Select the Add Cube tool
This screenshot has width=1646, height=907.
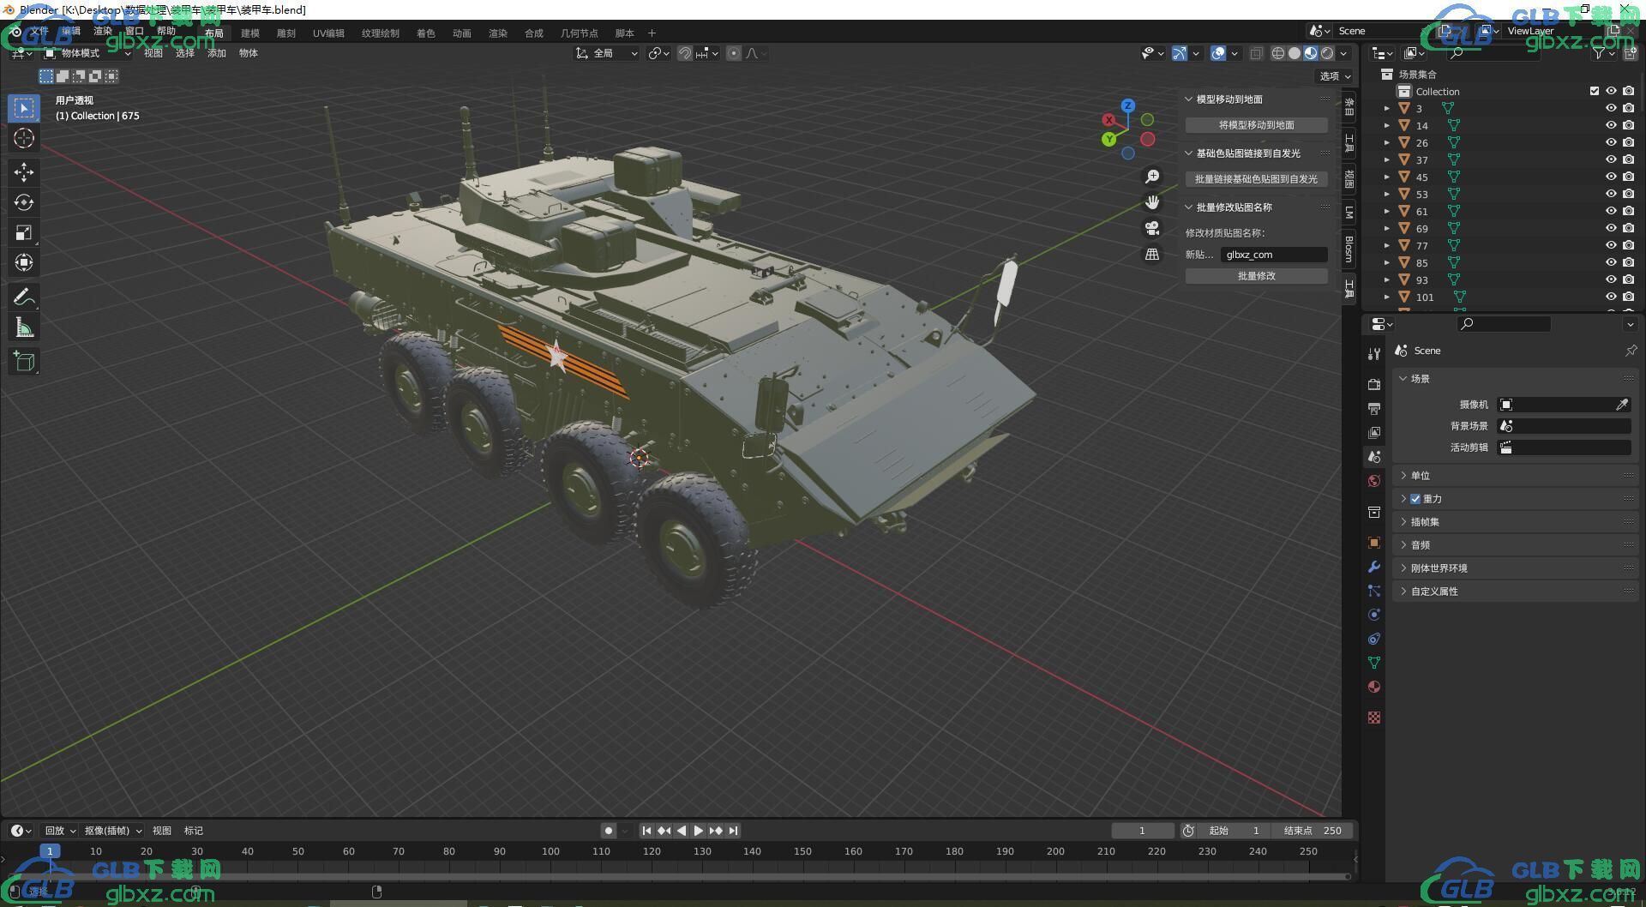click(x=24, y=361)
